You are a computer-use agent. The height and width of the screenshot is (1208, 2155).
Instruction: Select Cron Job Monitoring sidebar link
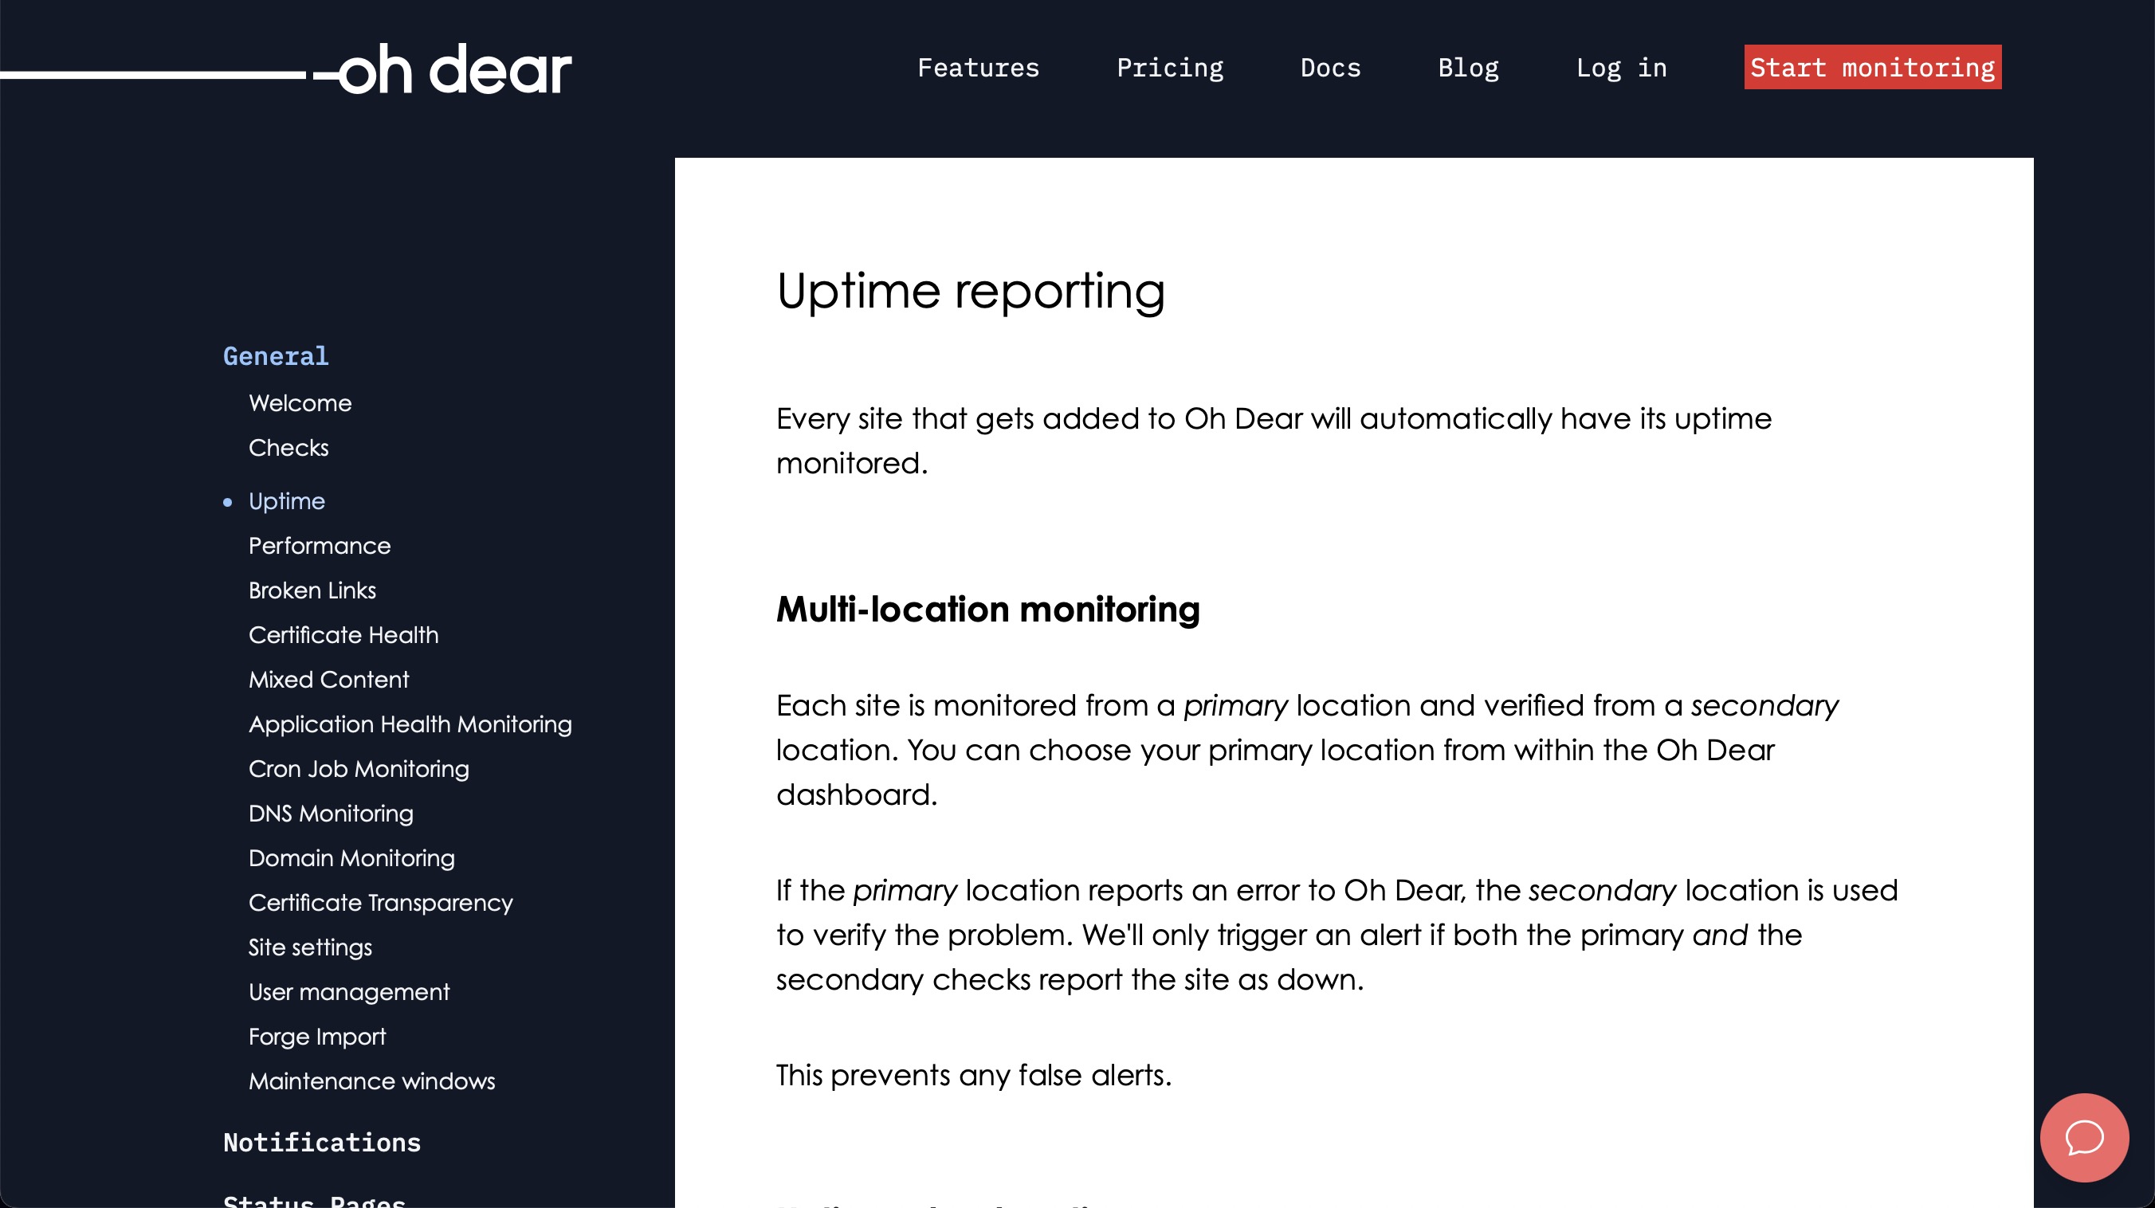(359, 767)
